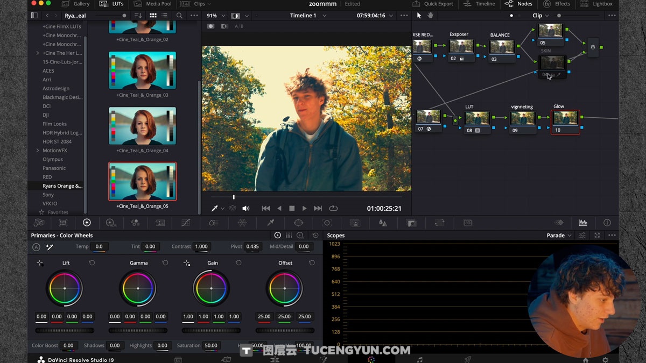
Task: Open the Keyframes panel icon
Action: [x=559, y=222]
